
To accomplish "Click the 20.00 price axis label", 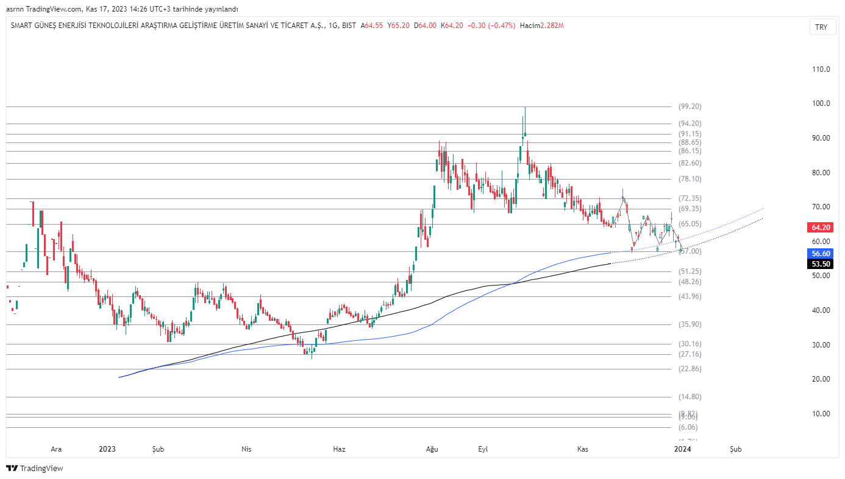I will (820, 379).
